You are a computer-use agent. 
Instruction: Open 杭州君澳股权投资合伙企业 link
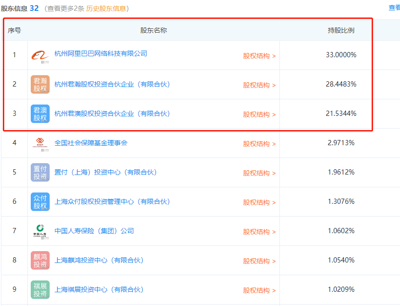(x=112, y=114)
